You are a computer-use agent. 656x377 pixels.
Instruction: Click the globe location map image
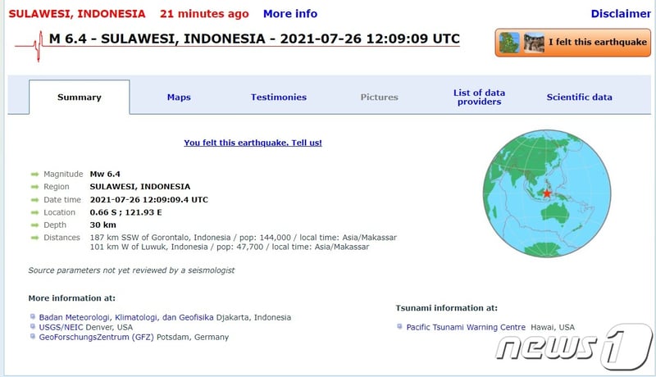pos(548,195)
